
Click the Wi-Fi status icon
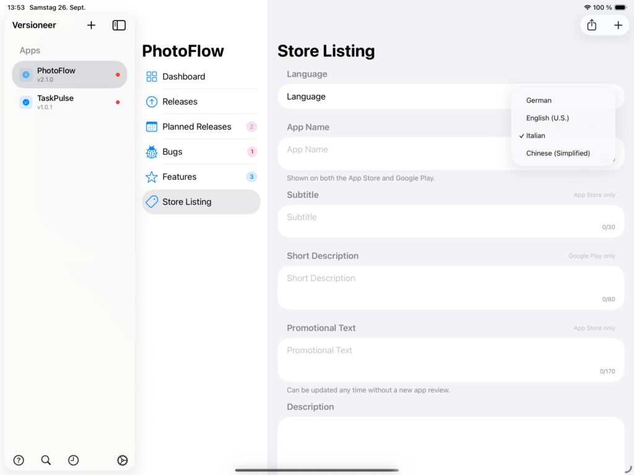pyautogui.click(x=587, y=7)
